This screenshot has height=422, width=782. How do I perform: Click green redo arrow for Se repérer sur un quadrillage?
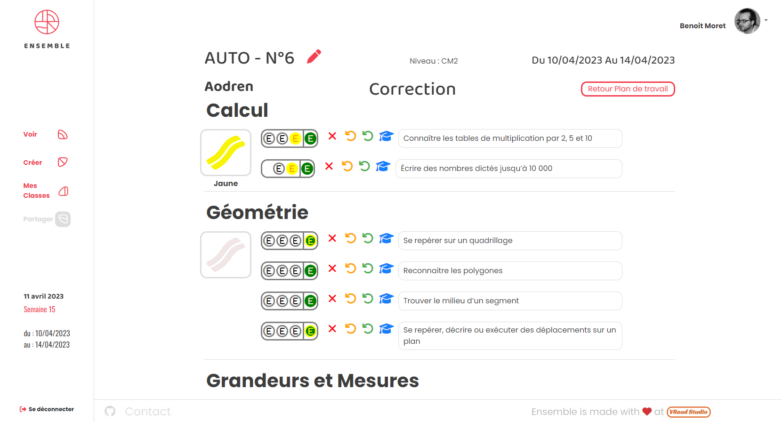point(368,238)
